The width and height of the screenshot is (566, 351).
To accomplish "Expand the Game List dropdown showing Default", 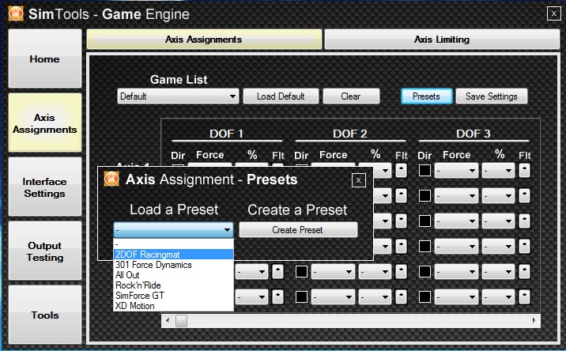I will pyautogui.click(x=178, y=96).
